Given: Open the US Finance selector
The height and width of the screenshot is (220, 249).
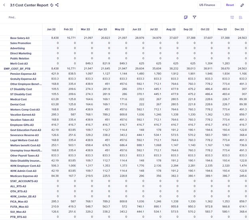Looking at the screenshot, I should point(209,5).
